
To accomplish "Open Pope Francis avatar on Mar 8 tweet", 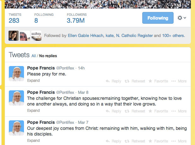I will tap(16, 98).
